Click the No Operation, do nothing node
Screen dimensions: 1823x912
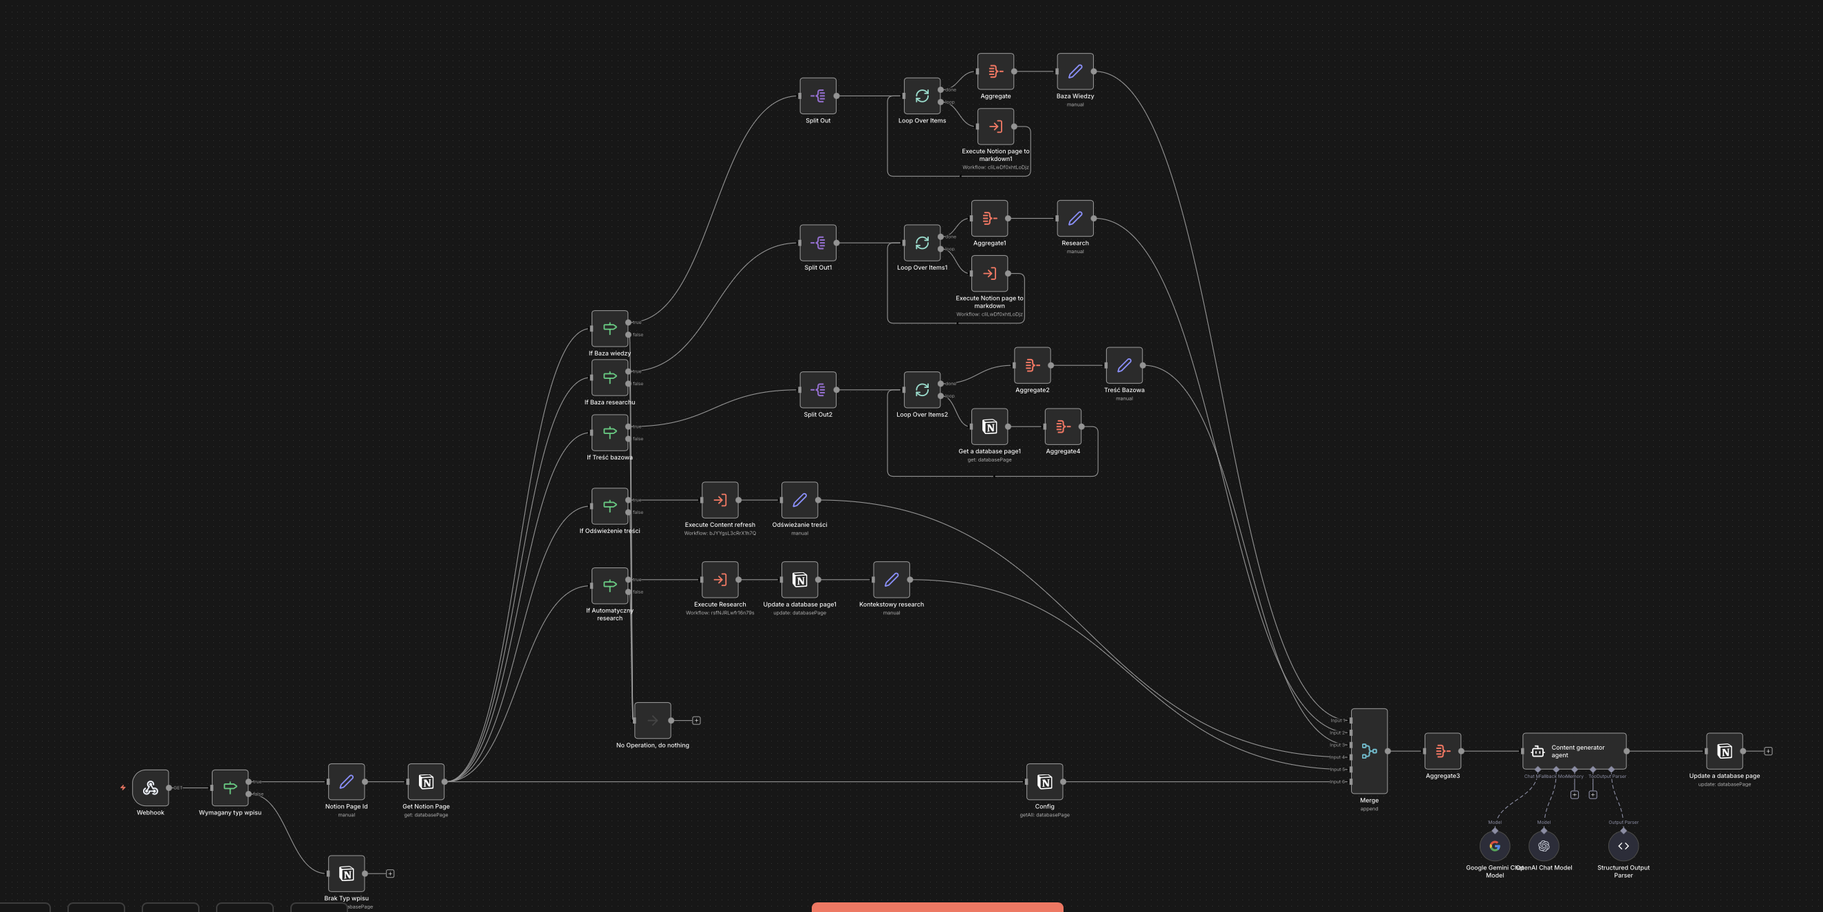[x=652, y=720]
